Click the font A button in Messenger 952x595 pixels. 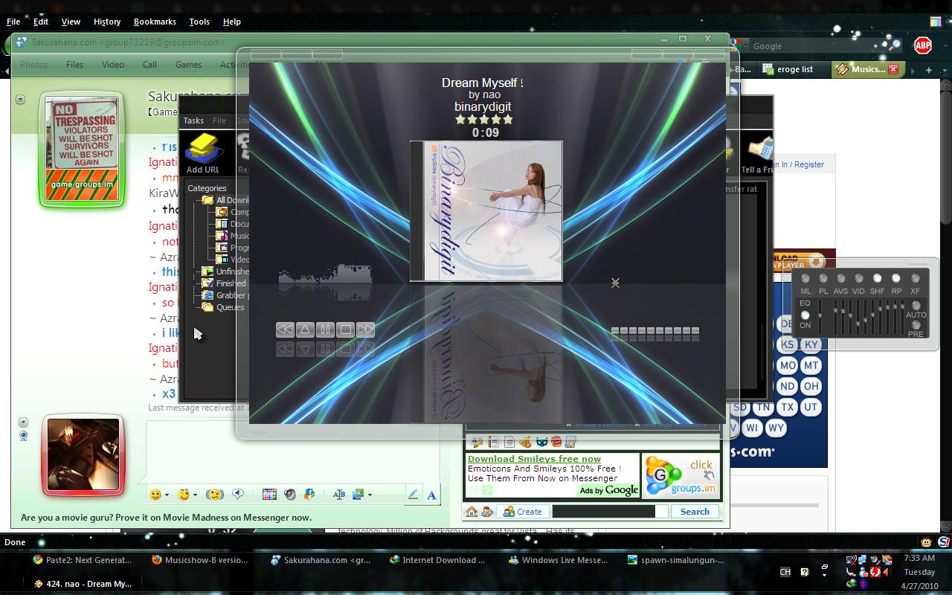432,495
